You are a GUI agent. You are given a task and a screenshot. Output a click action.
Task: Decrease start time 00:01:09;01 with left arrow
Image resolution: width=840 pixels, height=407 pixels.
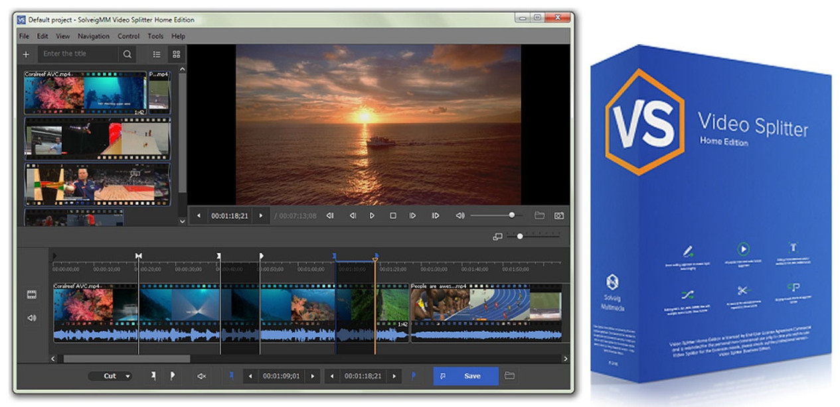[250, 376]
